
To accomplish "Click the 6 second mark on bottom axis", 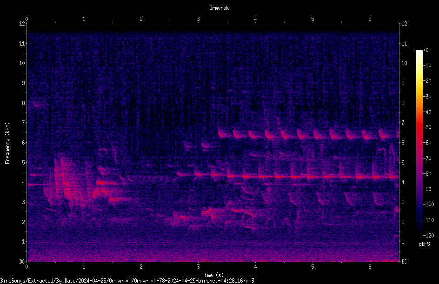I will tap(370, 267).
